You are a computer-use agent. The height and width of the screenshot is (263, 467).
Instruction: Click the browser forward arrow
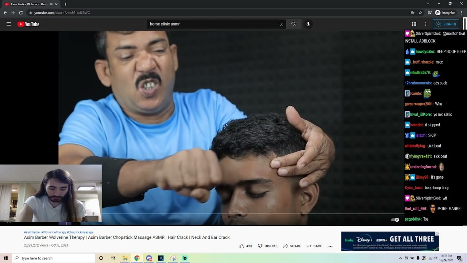13,12
